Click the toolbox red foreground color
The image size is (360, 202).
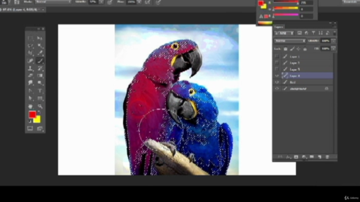pyautogui.click(x=32, y=114)
